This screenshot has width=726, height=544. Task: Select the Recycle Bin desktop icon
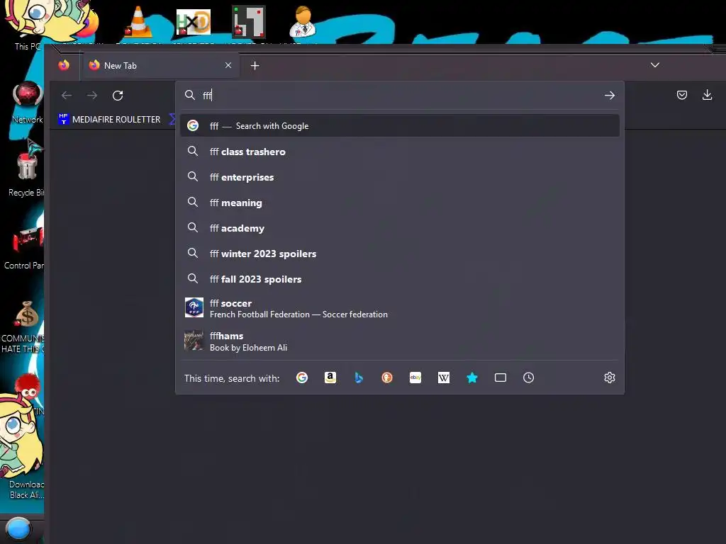(x=27, y=171)
